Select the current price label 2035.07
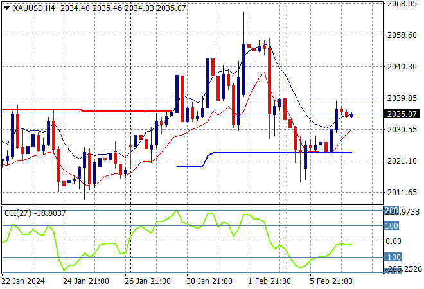424x289 pixels. pos(402,114)
